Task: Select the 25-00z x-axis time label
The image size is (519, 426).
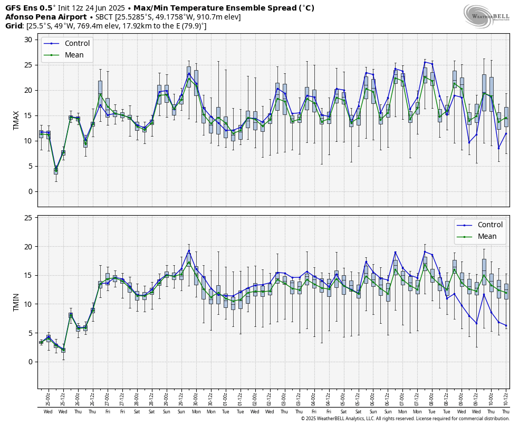Action: point(48,399)
